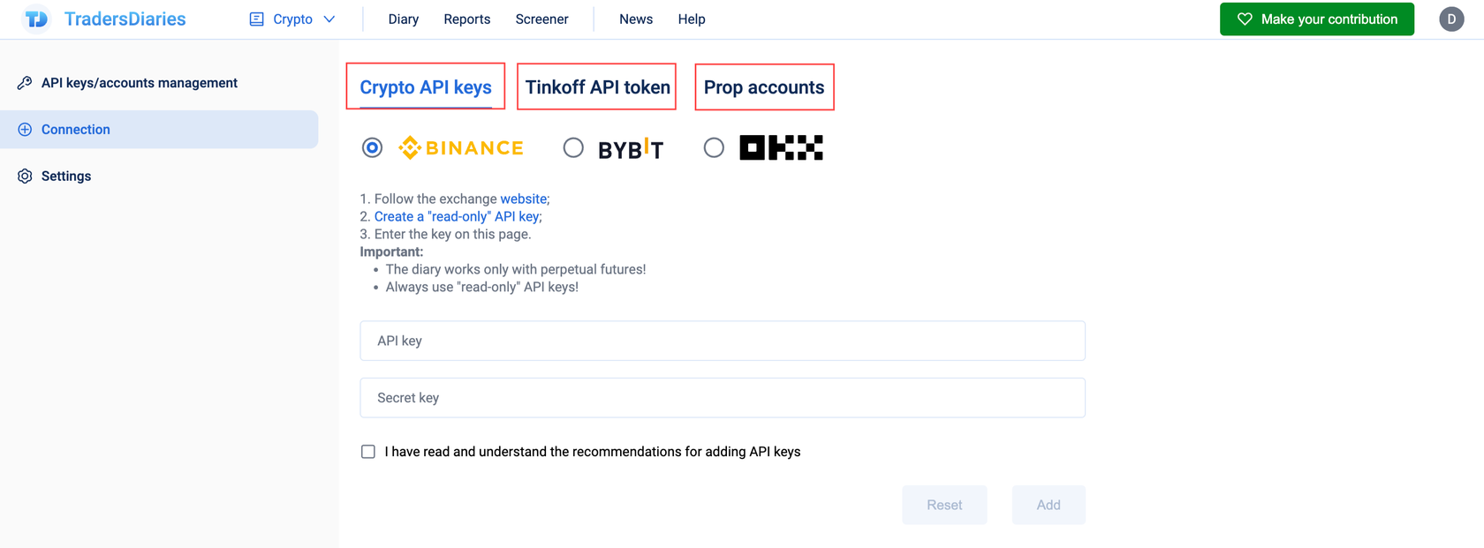Click the Reset button
1484x548 pixels.
coord(944,505)
